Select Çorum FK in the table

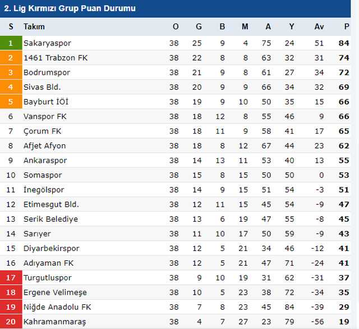[43, 131]
